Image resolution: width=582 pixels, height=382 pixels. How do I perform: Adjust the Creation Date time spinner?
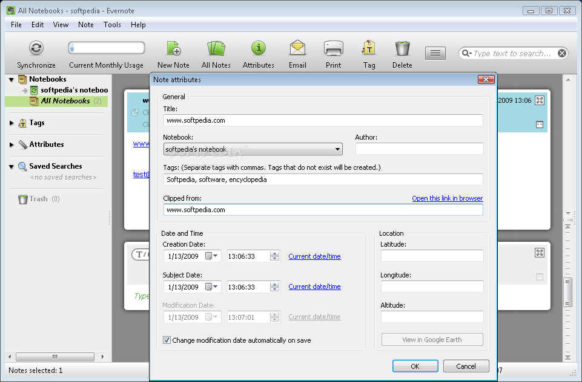tap(275, 256)
